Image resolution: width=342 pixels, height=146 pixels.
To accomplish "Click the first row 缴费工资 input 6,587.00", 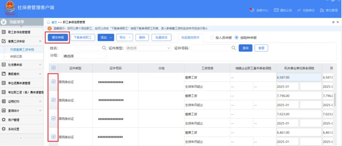I will tap(299, 77).
